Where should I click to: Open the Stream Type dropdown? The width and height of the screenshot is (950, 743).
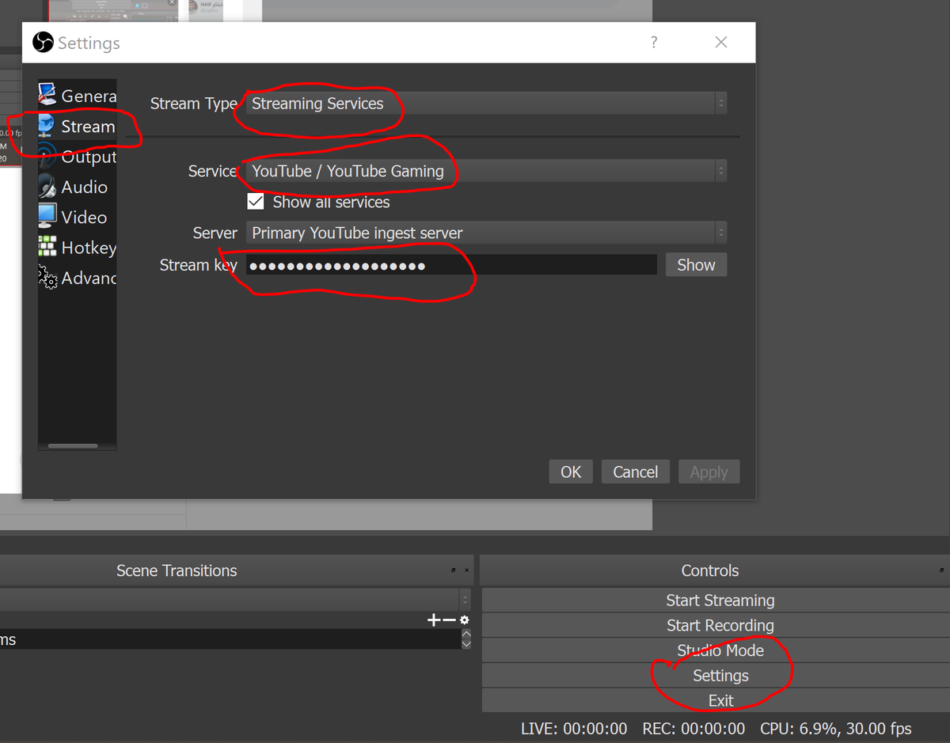pos(486,103)
